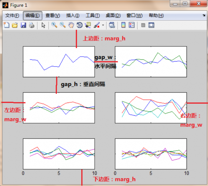The height and width of the screenshot is (186, 208).
Task: Open the 文件(F) menu
Action: click(x=12, y=15)
